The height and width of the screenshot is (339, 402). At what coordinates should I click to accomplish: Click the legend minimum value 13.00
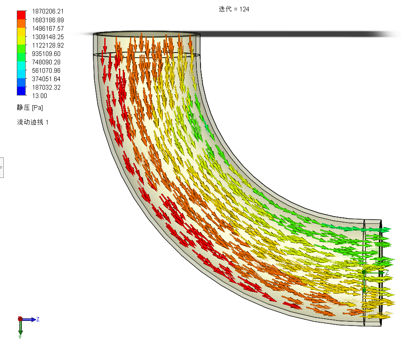click(37, 96)
